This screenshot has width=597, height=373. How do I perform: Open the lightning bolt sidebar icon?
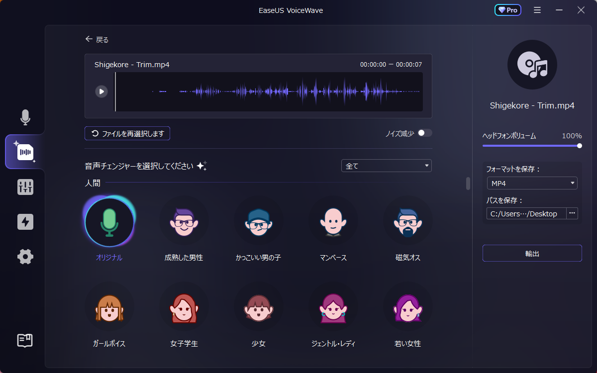25,222
